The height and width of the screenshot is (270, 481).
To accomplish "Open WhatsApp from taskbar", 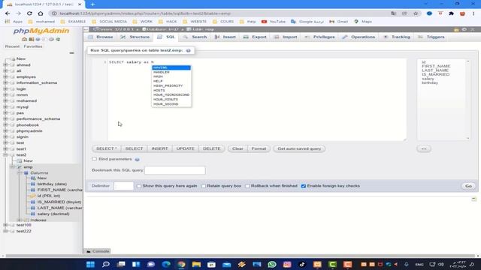I will click(x=272, y=264).
